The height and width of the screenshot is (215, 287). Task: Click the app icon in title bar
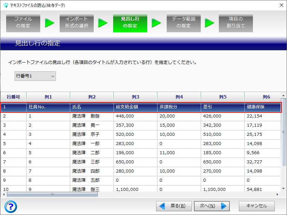(x=5, y=5)
